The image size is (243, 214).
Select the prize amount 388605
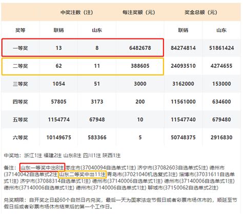click(x=140, y=66)
